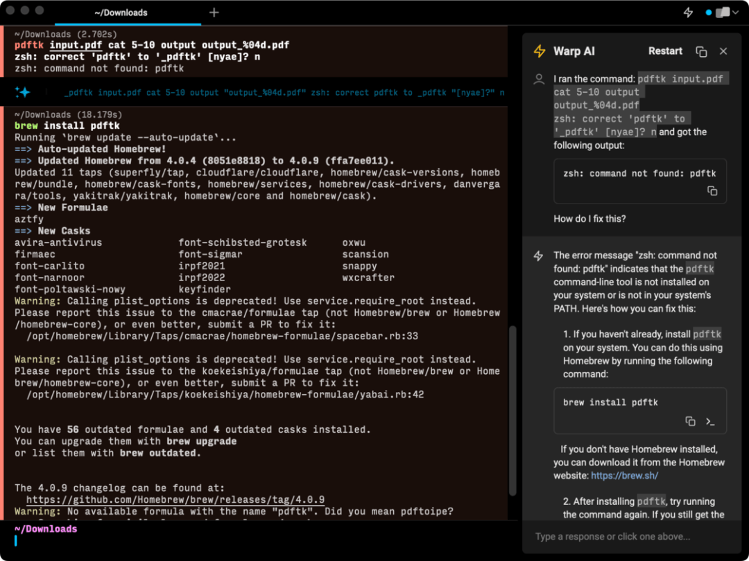This screenshot has height=561, width=749.
Task: Click the "irpf2021" cask name
Action: [202, 266]
